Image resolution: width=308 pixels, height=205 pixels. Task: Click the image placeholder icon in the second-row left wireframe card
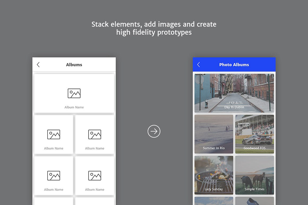(x=54, y=135)
